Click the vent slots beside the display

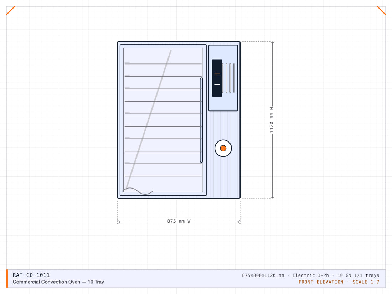coord(228,78)
